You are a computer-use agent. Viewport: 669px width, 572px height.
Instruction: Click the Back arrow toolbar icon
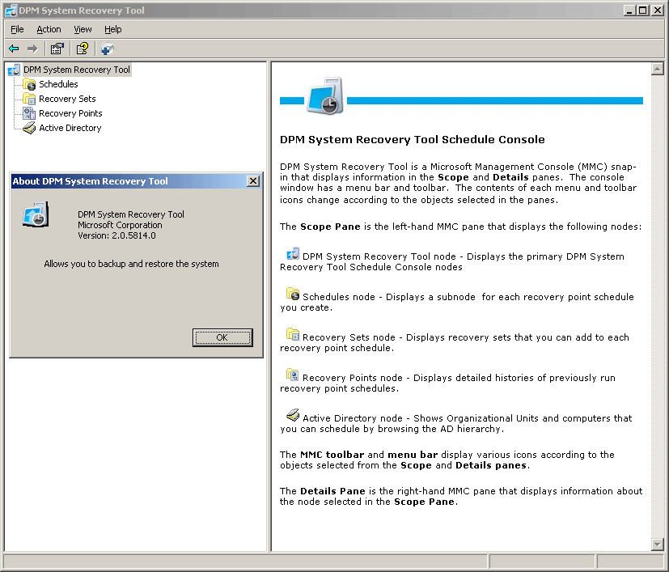pyautogui.click(x=14, y=49)
